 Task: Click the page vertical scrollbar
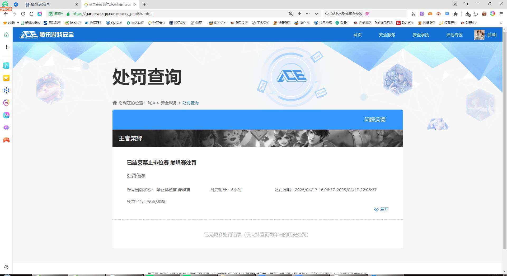(x=505, y=140)
